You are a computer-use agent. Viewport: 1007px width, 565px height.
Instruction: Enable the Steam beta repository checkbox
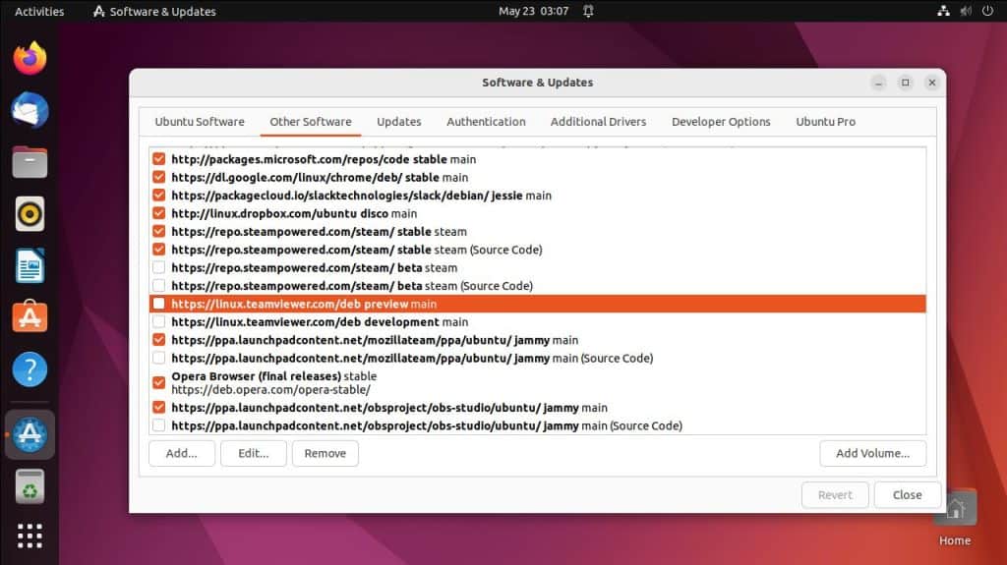[158, 267]
